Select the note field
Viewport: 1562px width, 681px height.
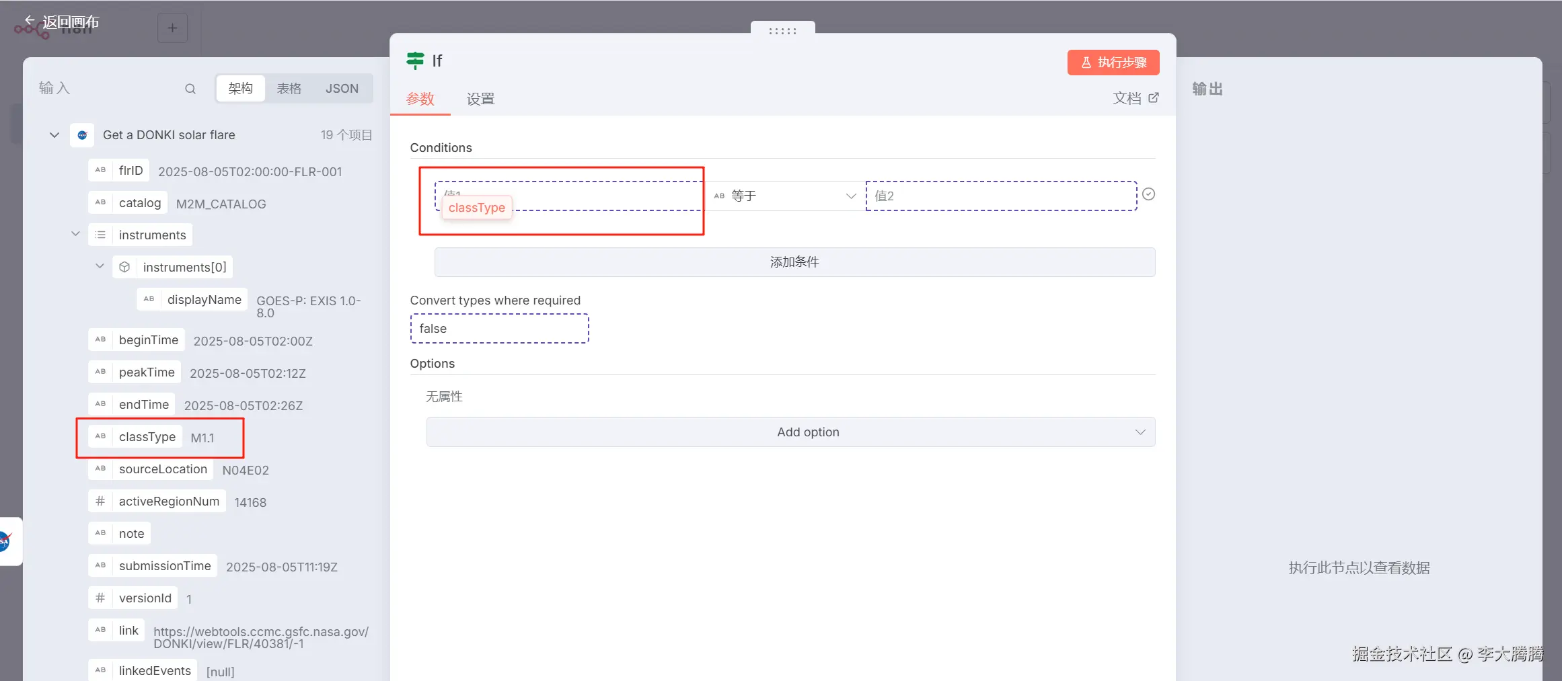tap(119, 534)
